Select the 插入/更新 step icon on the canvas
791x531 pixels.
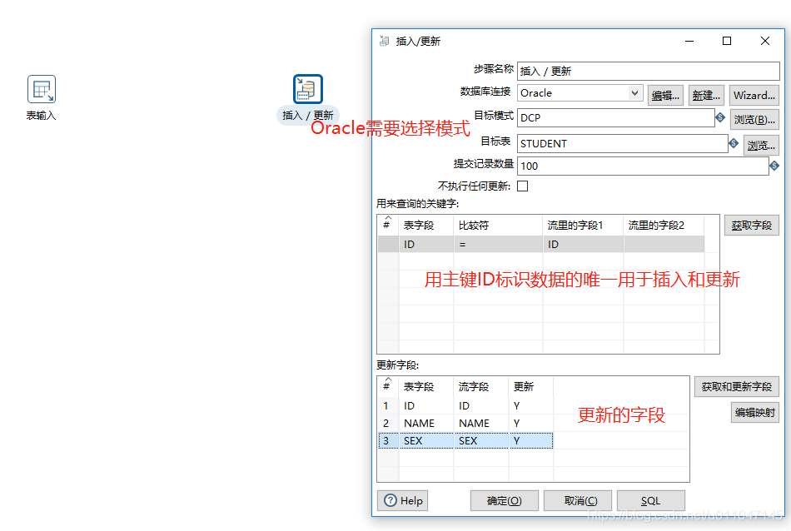point(307,88)
